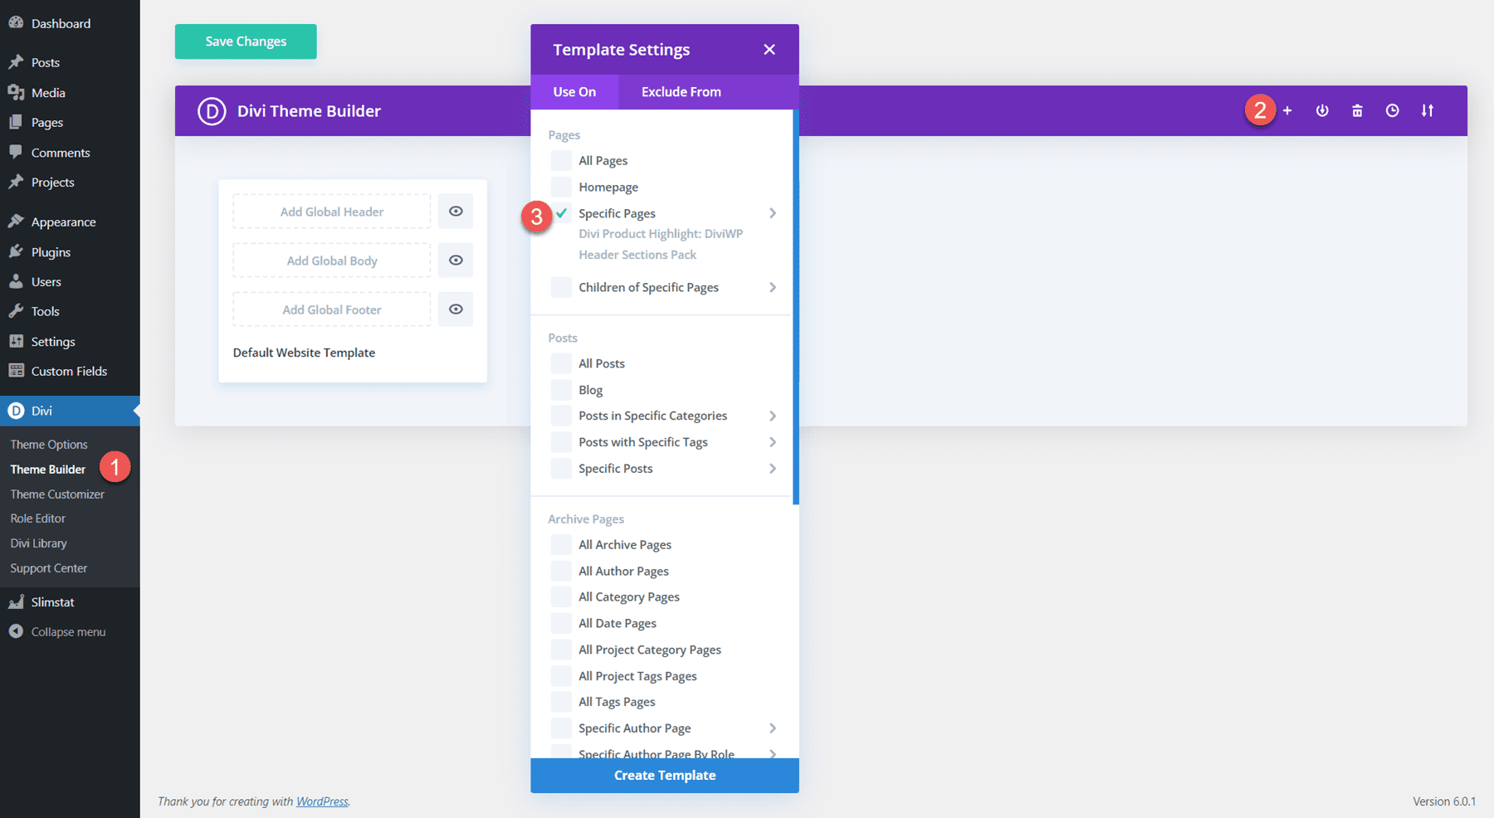
Task: Add a new template with the plus icon
Action: click(1287, 110)
